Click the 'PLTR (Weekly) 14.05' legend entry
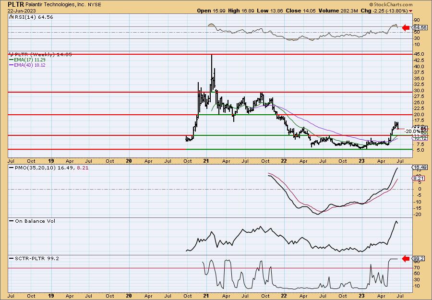Viewport: 432px width, 300px height. (43, 55)
